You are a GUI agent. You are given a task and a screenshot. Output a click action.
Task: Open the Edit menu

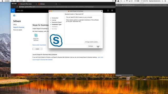tap(16, 1)
